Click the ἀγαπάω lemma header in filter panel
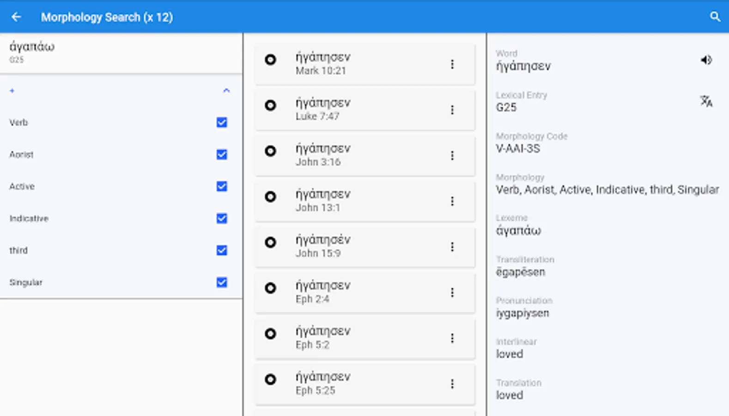 tap(32, 47)
